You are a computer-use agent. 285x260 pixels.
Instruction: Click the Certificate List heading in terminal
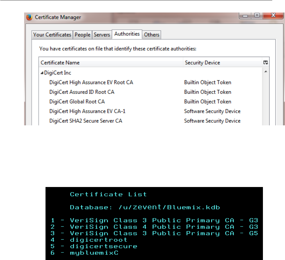(x=108, y=194)
